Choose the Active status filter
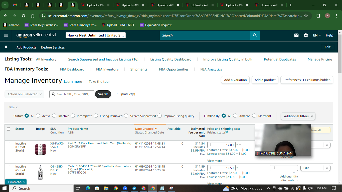This screenshot has height=192, width=342. [38, 116]
